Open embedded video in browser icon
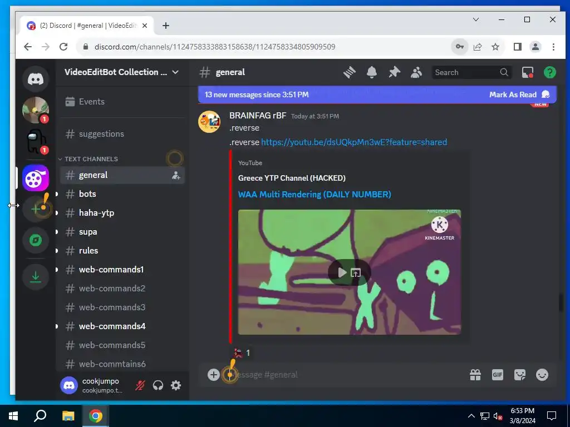This screenshot has height=427, width=570. tap(356, 272)
